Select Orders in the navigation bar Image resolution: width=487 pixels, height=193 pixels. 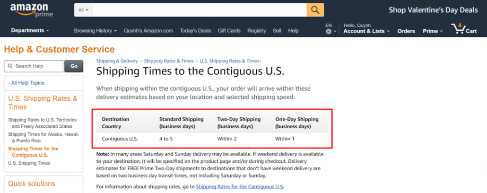[x=406, y=31]
